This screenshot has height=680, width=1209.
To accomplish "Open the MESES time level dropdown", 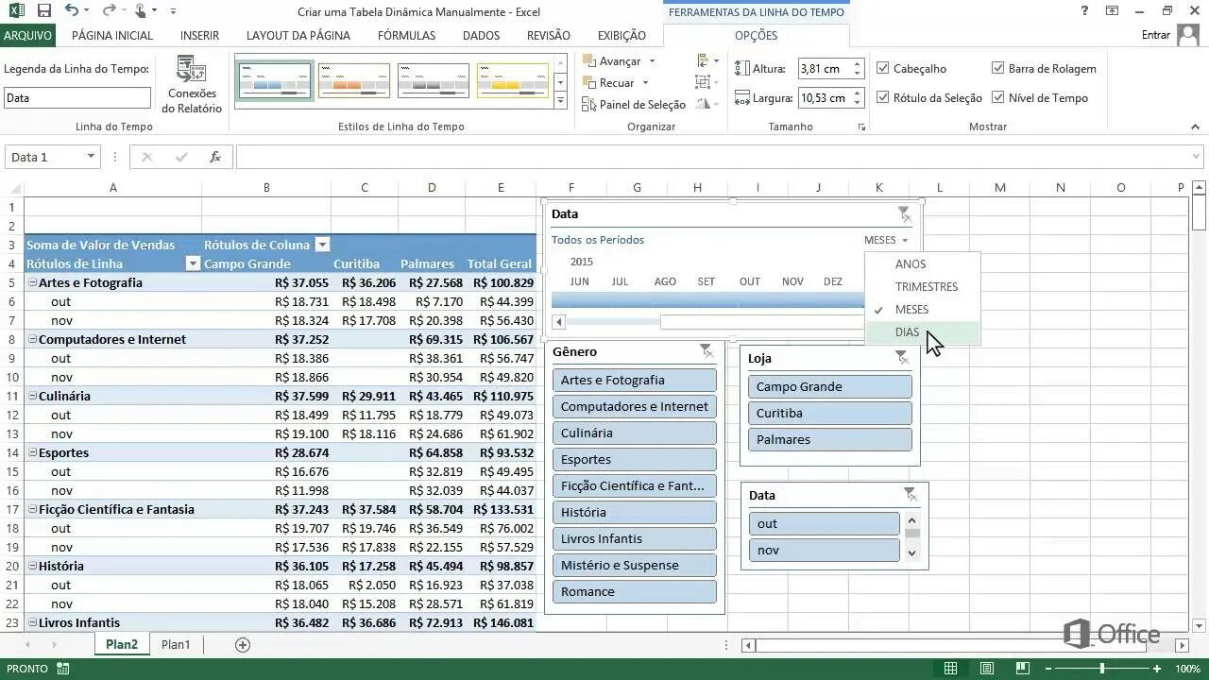I will click(x=886, y=240).
